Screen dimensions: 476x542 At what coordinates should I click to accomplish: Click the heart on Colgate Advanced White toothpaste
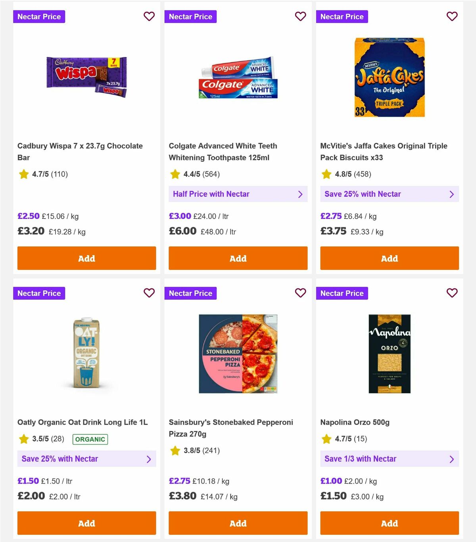tap(301, 16)
